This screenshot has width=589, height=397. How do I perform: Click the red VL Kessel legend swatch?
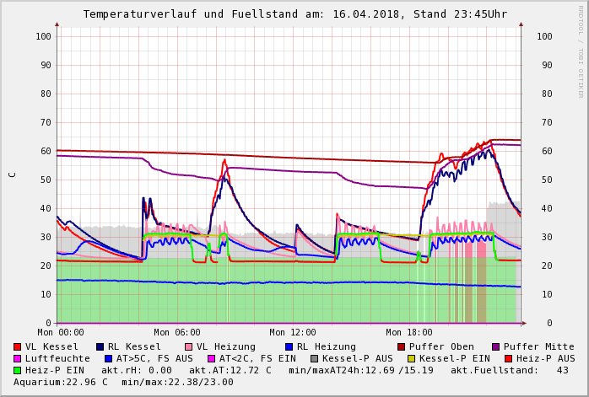pyautogui.click(x=18, y=347)
